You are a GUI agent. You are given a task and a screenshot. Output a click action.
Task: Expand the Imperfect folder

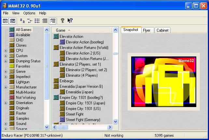[6, 77]
